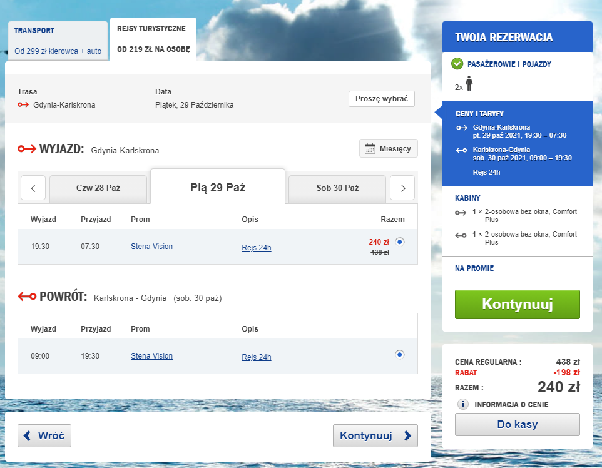Expand the Kabiny section
Viewport: 602px width, 468px height.
tap(467, 198)
